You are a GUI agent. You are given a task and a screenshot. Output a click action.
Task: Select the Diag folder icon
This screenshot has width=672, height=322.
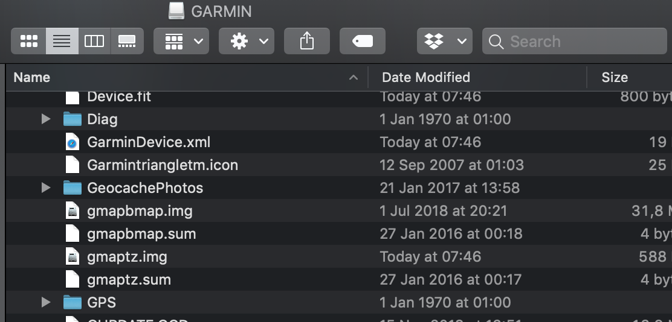tap(73, 119)
